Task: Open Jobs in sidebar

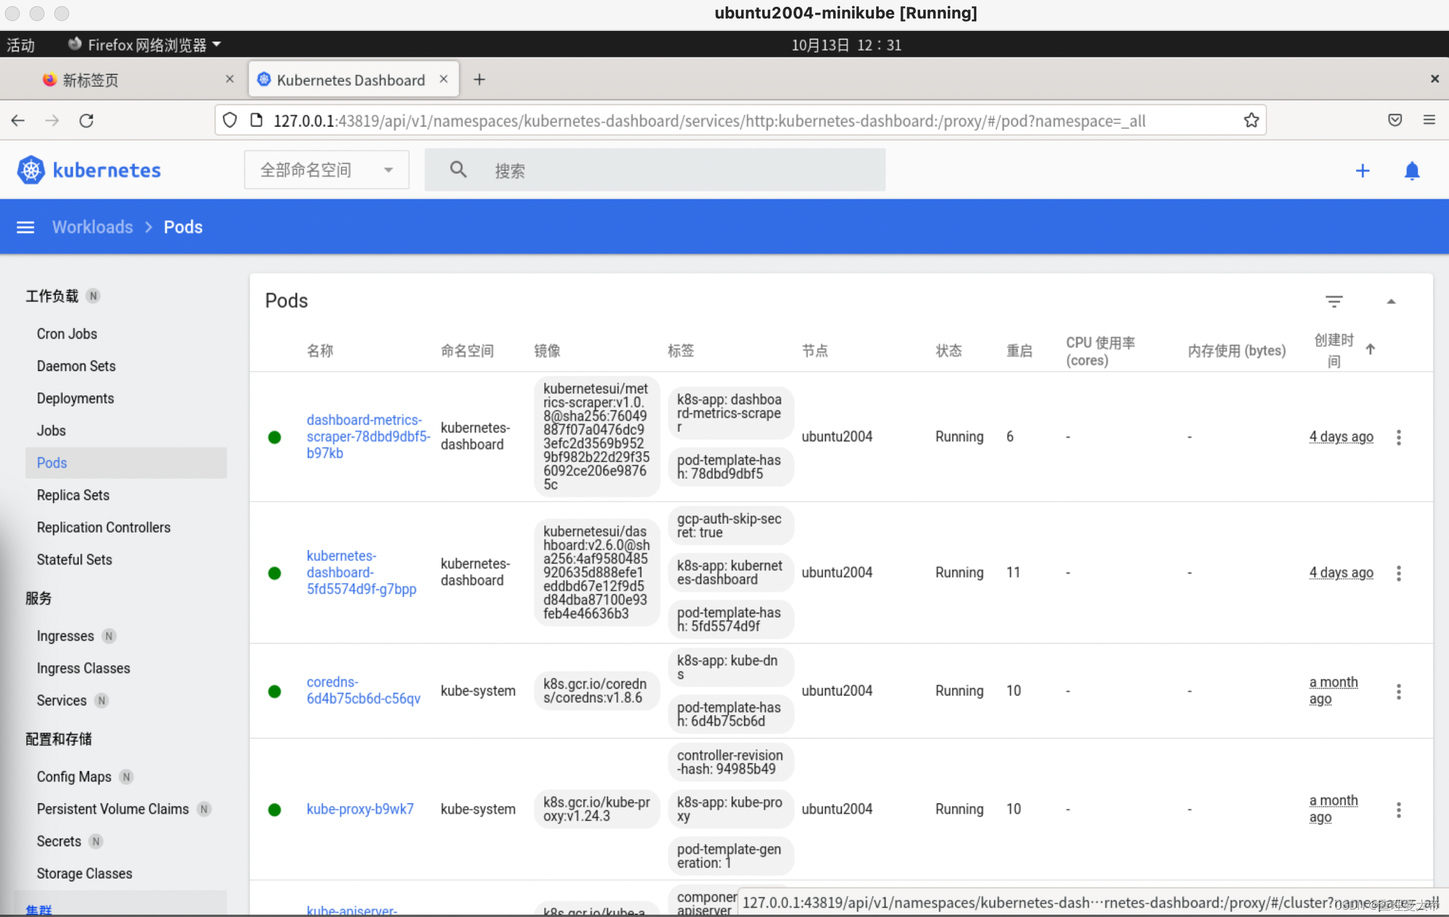Action: pyautogui.click(x=51, y=431)
